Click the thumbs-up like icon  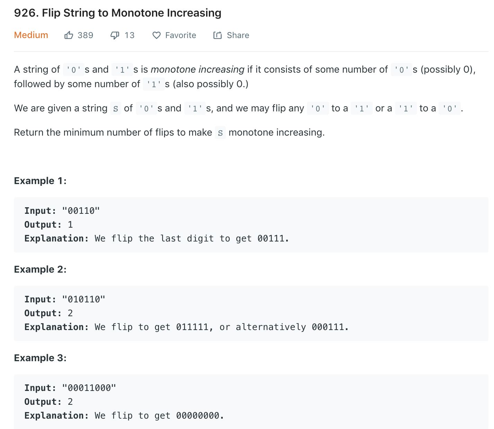click(x=69, y=35)
